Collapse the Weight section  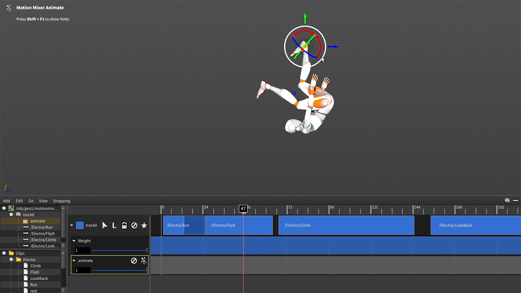pos(74,241)
